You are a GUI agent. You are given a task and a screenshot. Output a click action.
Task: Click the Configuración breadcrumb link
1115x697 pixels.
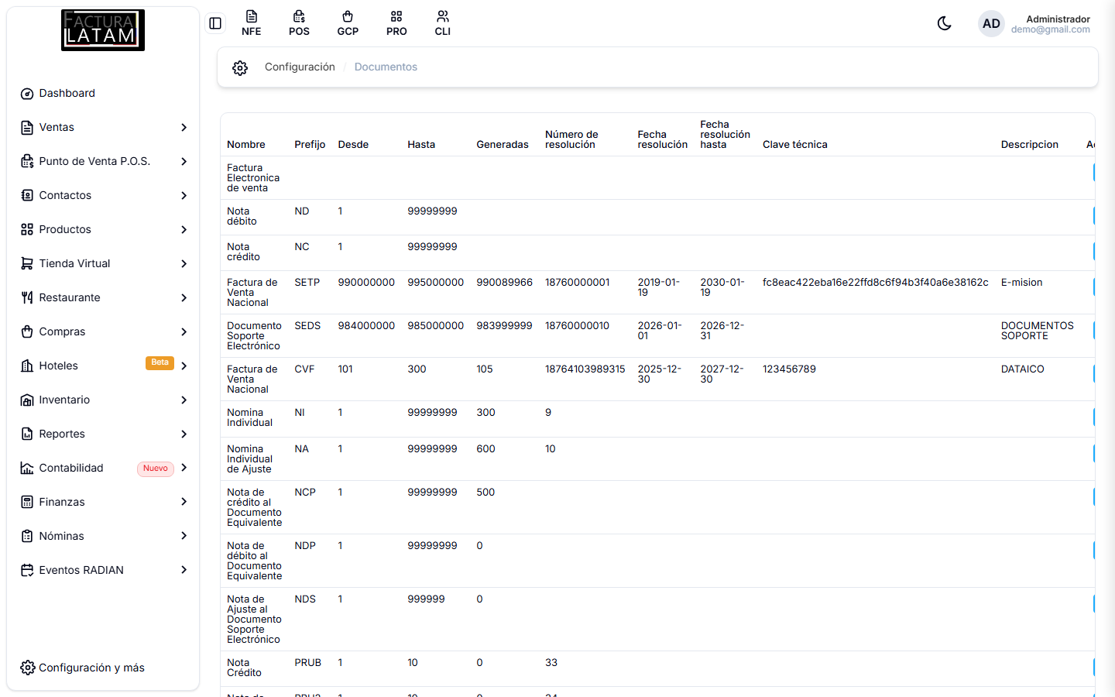coord(300,67)
